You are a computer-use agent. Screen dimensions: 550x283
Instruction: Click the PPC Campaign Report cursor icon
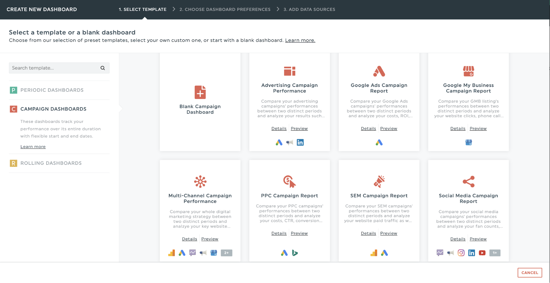[289, 182]
